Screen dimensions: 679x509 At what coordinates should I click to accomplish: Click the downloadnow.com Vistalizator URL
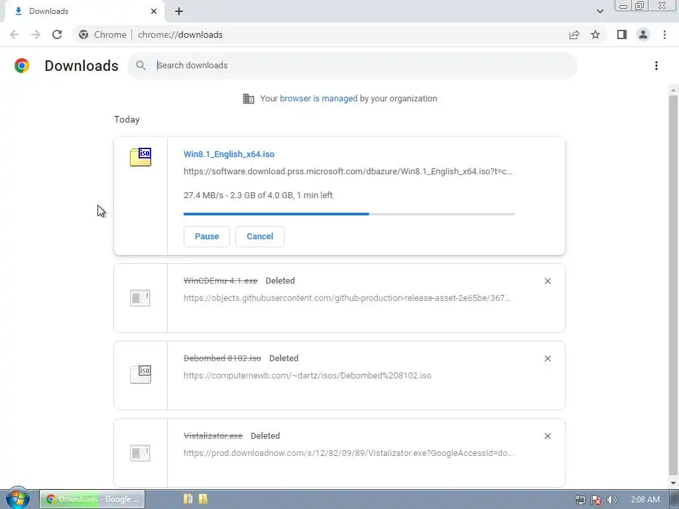(348, 453)
